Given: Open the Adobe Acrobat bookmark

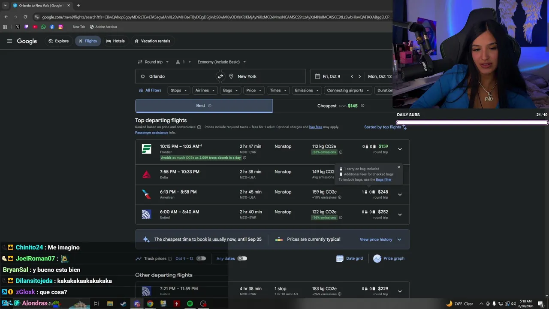Looking at the screenshot, I should tap(103, 27).
